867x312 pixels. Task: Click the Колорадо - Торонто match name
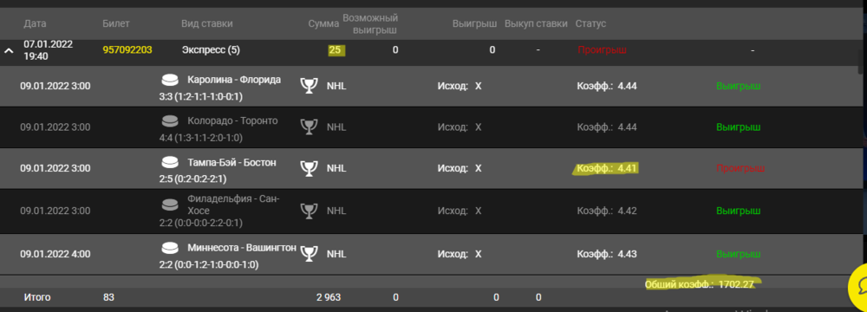coord(232,121)
